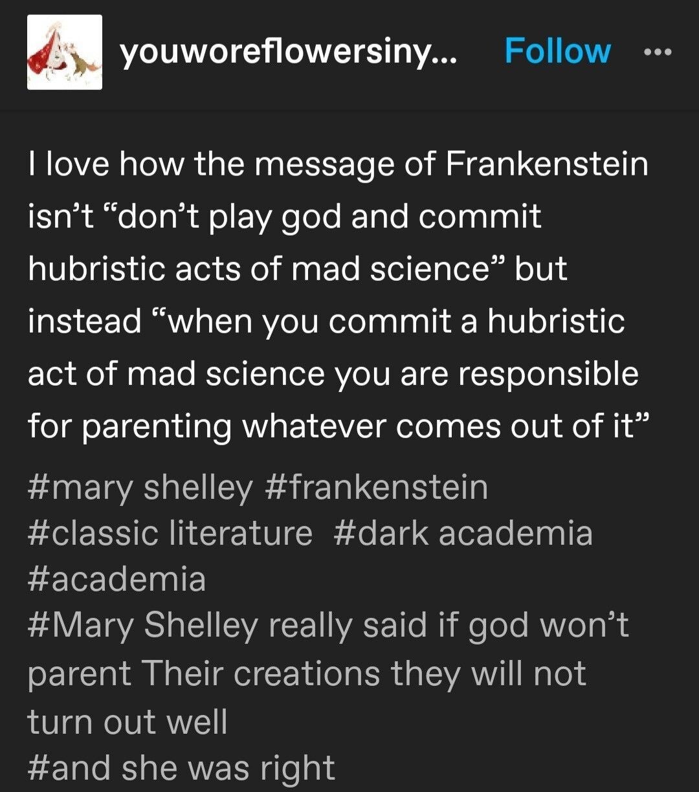The width and height of the screenshot is (699, 792).
Task: Follow the youworeflowersiny blog
Action: [557, 52]
